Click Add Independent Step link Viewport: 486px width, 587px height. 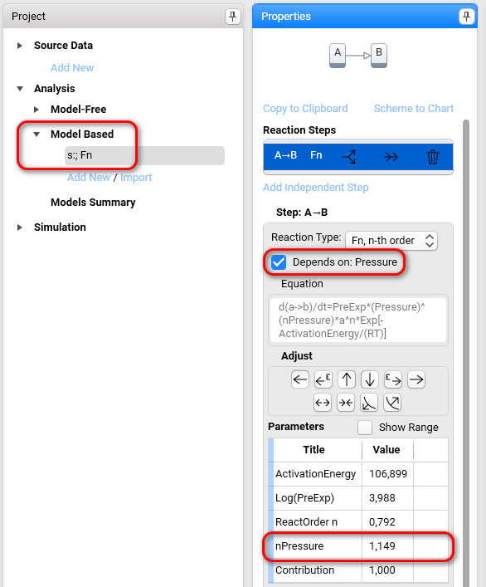[315, 187]
